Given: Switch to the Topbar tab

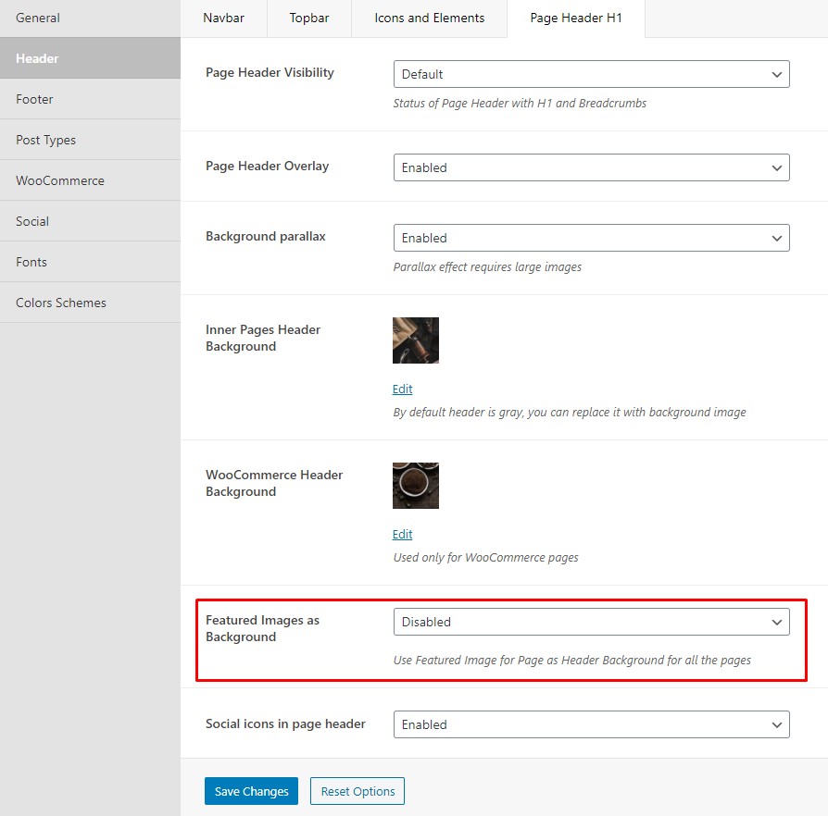Looking at the screenshot, I should pyautogui.click(x=309, y=19).
